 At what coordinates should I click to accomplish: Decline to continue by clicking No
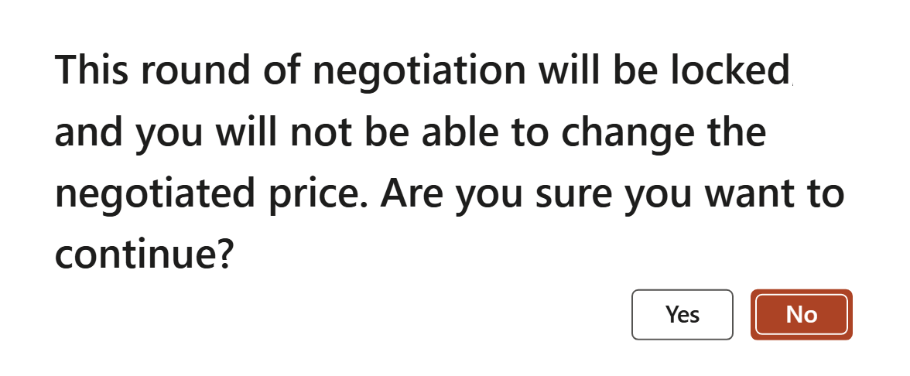point(802,314)
